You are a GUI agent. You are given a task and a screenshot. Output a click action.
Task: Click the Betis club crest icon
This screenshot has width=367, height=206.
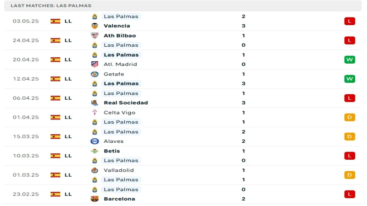click(x=95, y=151)
